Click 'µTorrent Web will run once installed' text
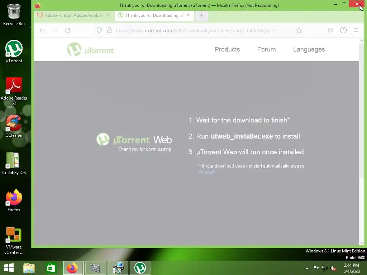The image size is (367, 275). point(246,152)
